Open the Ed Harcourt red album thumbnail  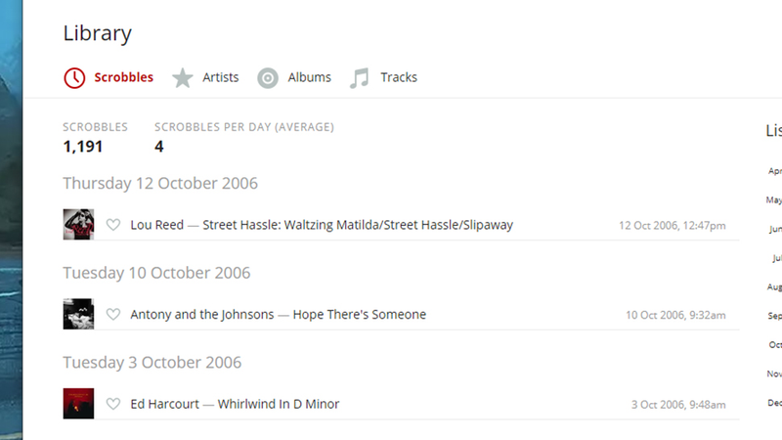[x=78, y=404]
